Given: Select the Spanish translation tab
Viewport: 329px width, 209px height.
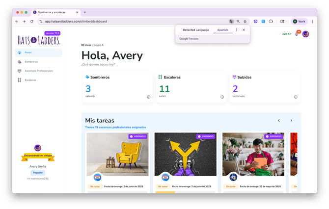Looking at the screenshot, I should (x=223, y=30).
